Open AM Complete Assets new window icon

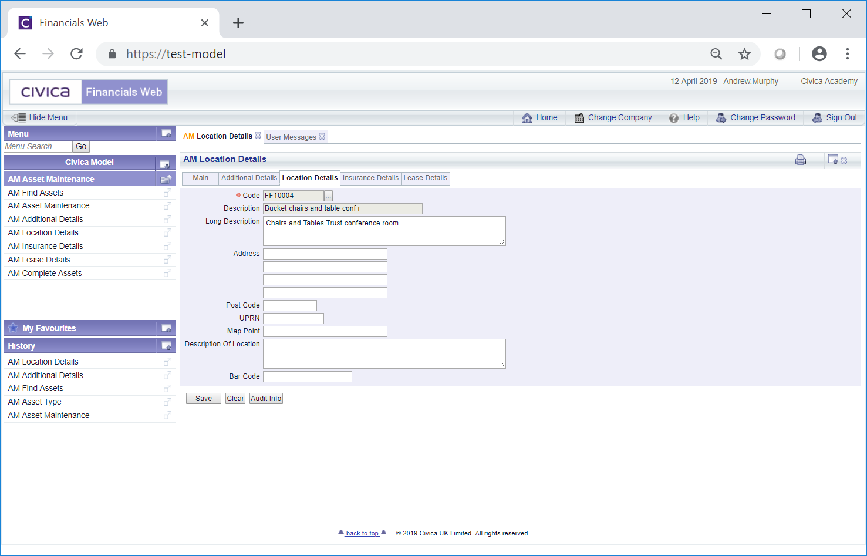[x=167, y=274]
